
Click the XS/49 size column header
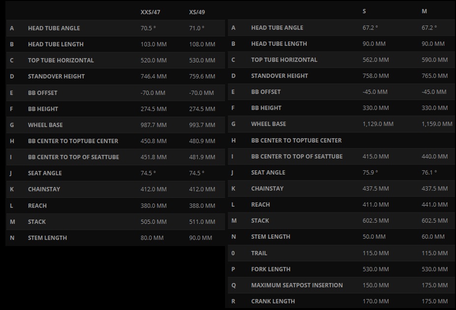pyautogui.click(x=197, y=12)
